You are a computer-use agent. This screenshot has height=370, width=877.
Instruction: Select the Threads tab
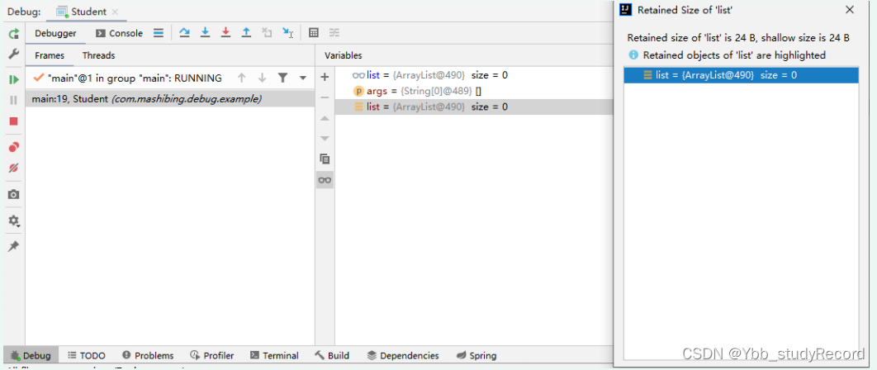click(98, 55)
